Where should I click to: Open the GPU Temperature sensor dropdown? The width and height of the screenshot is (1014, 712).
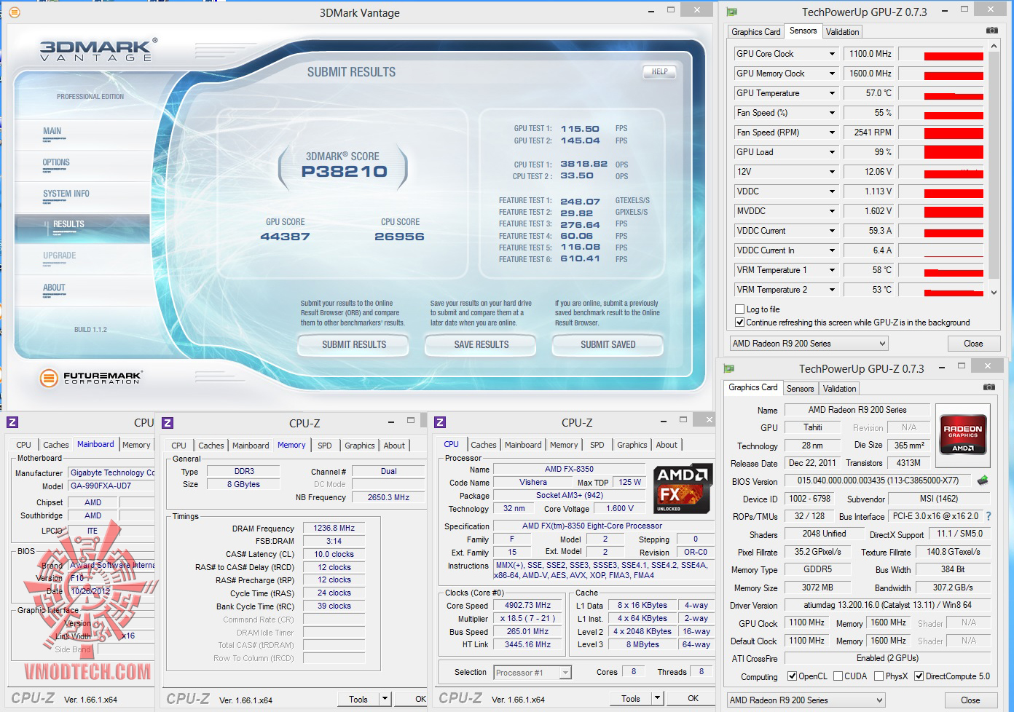pos(832,93)
